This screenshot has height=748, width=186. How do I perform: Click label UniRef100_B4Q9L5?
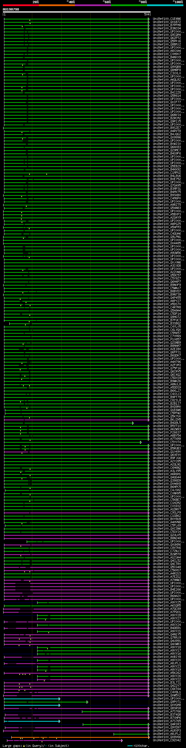tap(167, 423)
